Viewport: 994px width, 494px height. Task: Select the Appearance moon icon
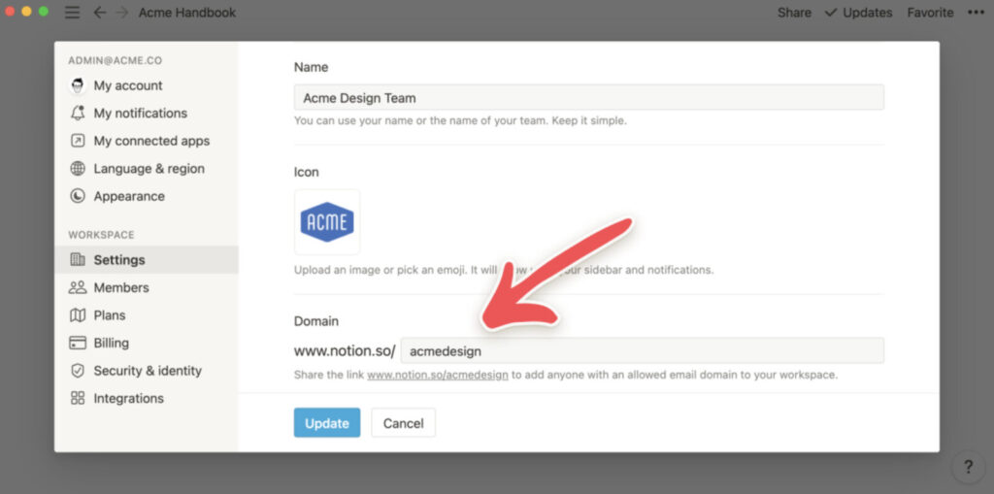pyautogui.click(x=78, y=197)
